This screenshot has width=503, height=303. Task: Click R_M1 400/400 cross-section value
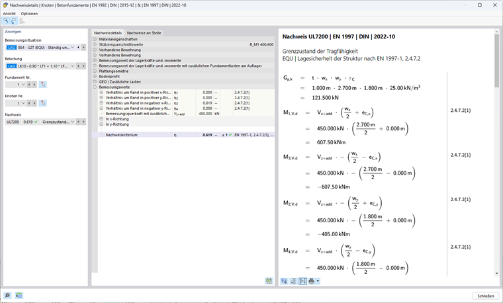[x=261, y=44]
